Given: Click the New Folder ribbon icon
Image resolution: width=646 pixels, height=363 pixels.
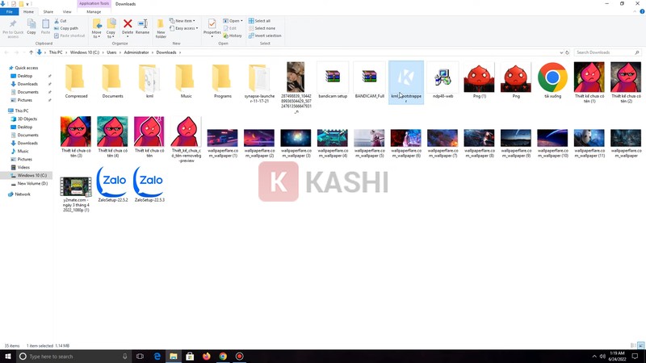Looking at the screenshot, I should tap(161, 28).
